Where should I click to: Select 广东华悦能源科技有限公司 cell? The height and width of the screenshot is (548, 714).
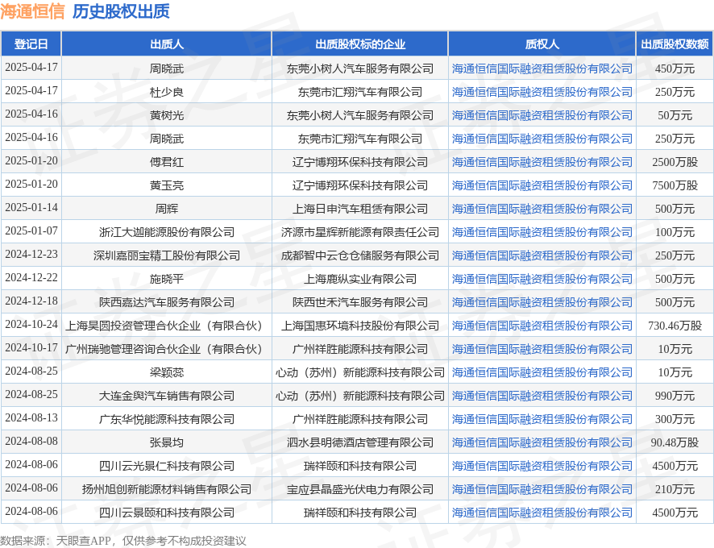[167, 420]
